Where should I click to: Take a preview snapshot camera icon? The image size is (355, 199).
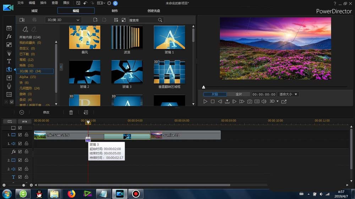pyautogui.click(x=250, y=102)
